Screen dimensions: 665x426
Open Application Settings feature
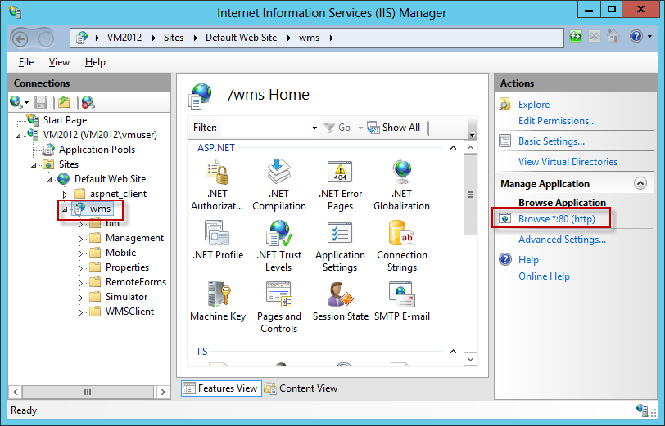coord(340,233)
